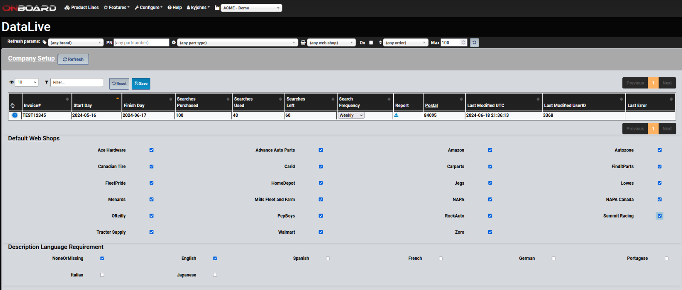Open the any brand dropdown
Image resolution: width=682 pixels, height=290 pixels.
(x=76, y=43)
